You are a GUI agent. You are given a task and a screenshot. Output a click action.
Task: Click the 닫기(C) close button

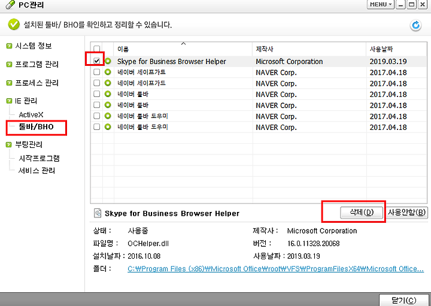(x=403, y=300)
